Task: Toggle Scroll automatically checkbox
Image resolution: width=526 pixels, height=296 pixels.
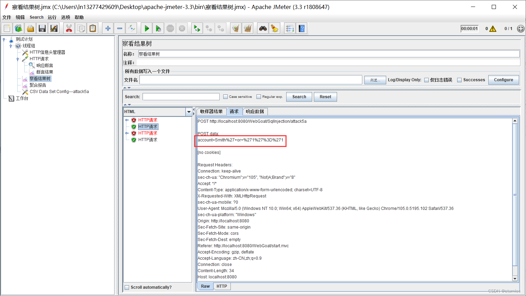Action: [127, 287]
